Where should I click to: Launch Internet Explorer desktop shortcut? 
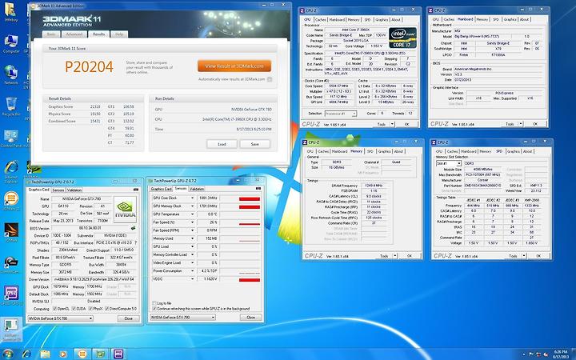[11, 171]
